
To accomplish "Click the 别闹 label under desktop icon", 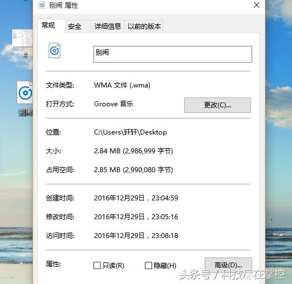I will [25, 112].
